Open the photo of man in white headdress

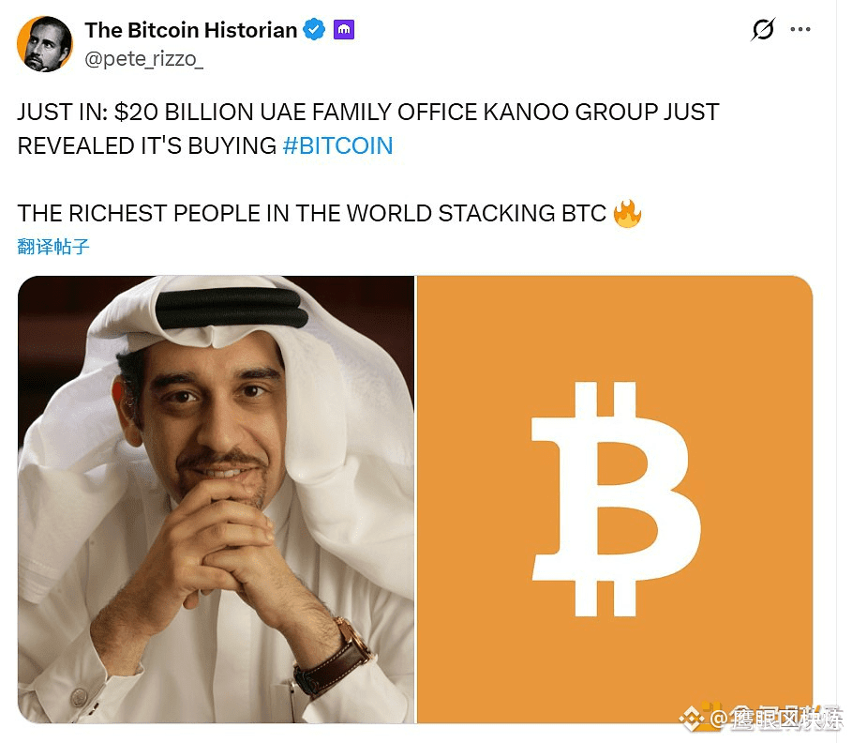tap(216, 499)
